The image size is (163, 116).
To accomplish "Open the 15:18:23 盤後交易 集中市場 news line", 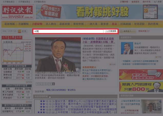I will coord(78,104).
